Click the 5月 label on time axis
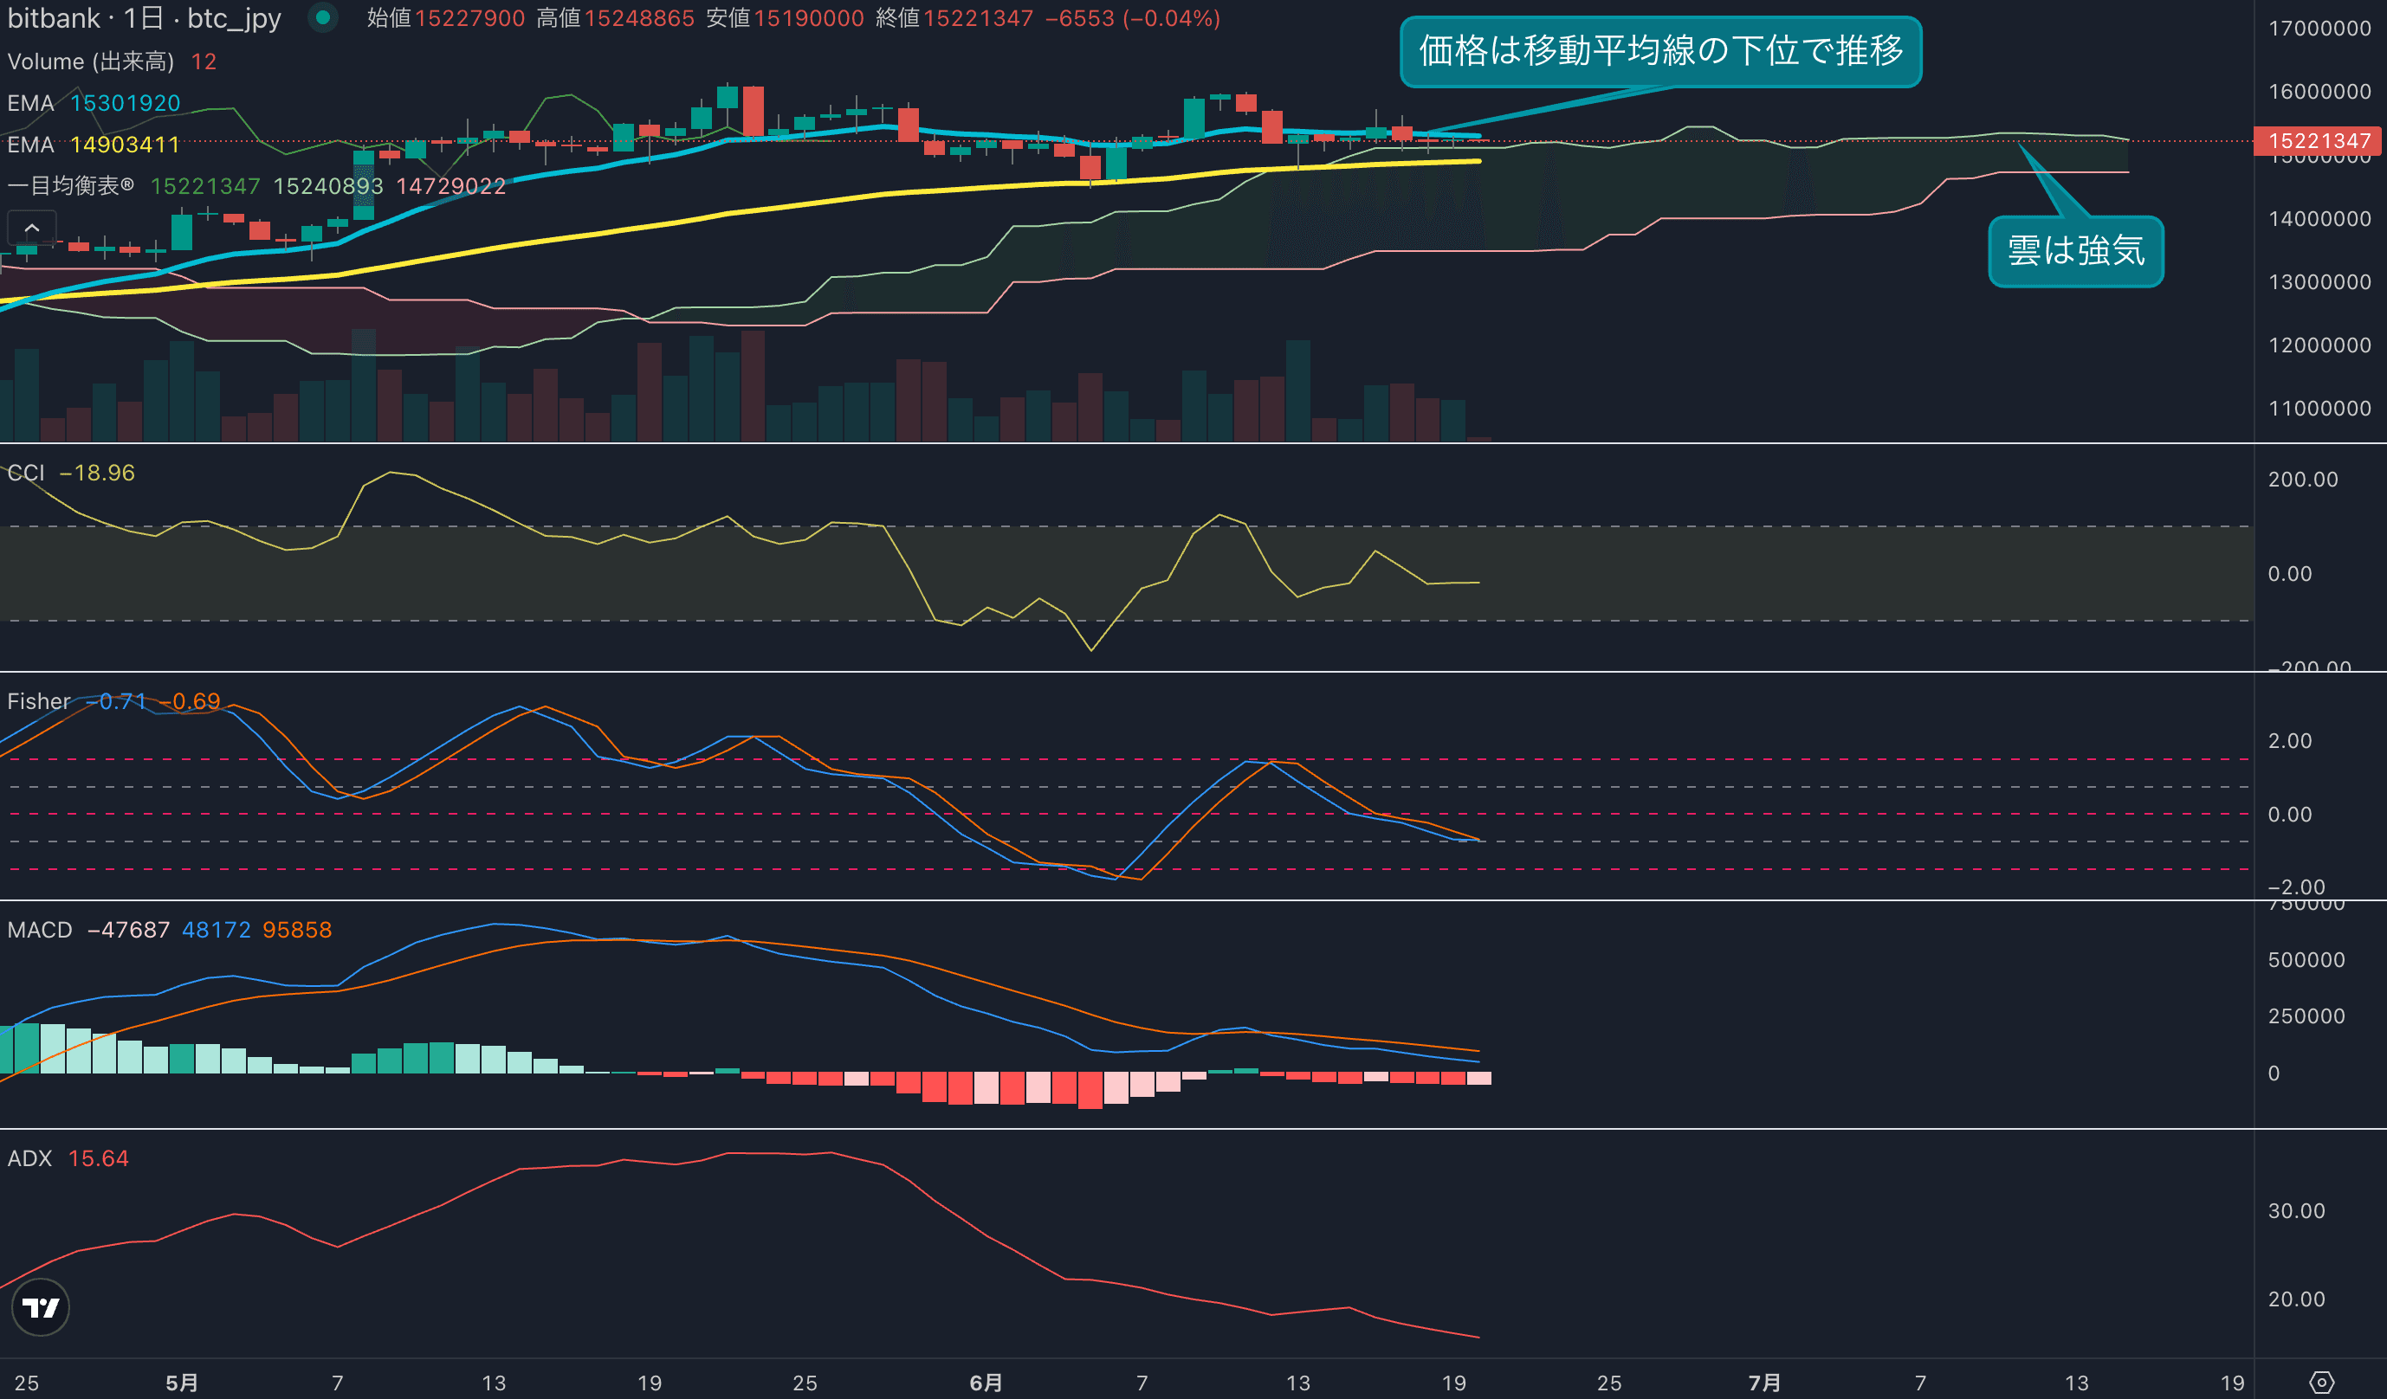This screenshot has width=2387, height=1399. click(x=182, y=1382)
